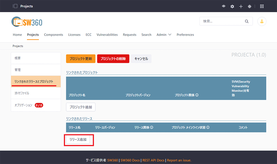Select 添付ファイル in the sidebar
This screenshot has height=164, width=277.
(22, 93)
